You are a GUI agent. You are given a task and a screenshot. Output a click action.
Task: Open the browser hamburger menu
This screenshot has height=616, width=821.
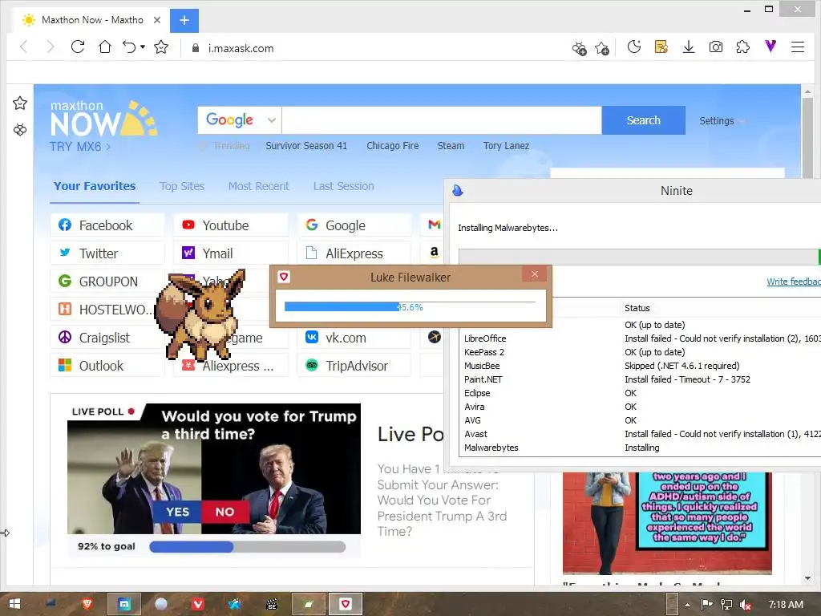(x=798, y=47)
